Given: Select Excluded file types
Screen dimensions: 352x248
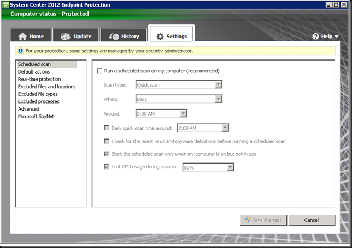Looking at the screenshot, I should pyautogui.click(x=38, y=94).
